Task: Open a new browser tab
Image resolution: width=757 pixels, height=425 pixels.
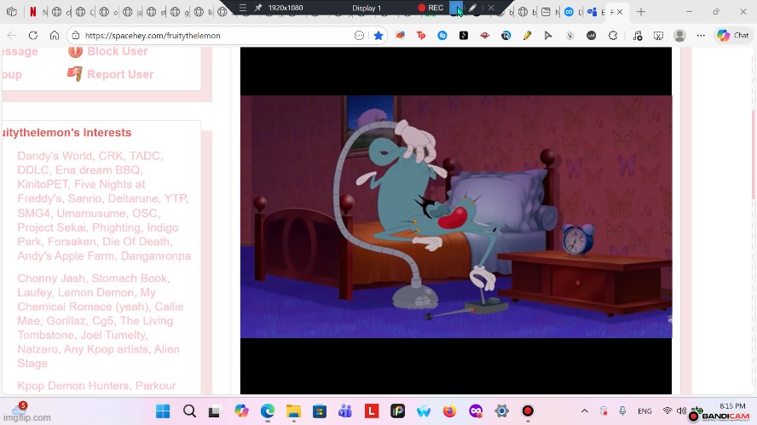Action: click(x=641, y=13)
